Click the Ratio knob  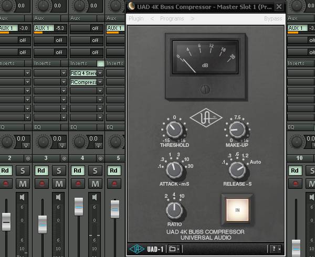coord(174,210)
